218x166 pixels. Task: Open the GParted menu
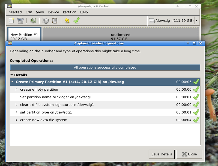[x=15, y=12]
